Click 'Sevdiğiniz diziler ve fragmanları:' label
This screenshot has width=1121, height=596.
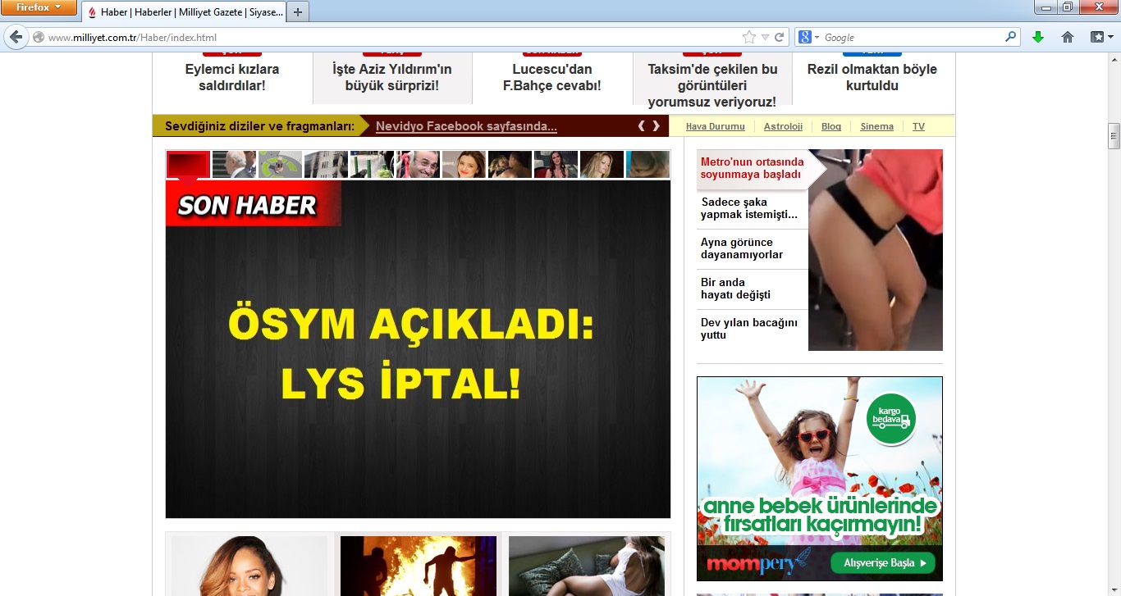click(259, 126)
